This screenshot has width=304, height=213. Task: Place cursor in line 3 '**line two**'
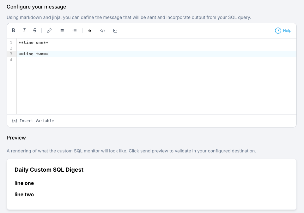point(33,54)
